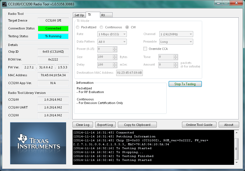Image resolution: width=245 pixels, height=171 pixels.
Task: Increase the Tone spinner value
Action: 176,56
